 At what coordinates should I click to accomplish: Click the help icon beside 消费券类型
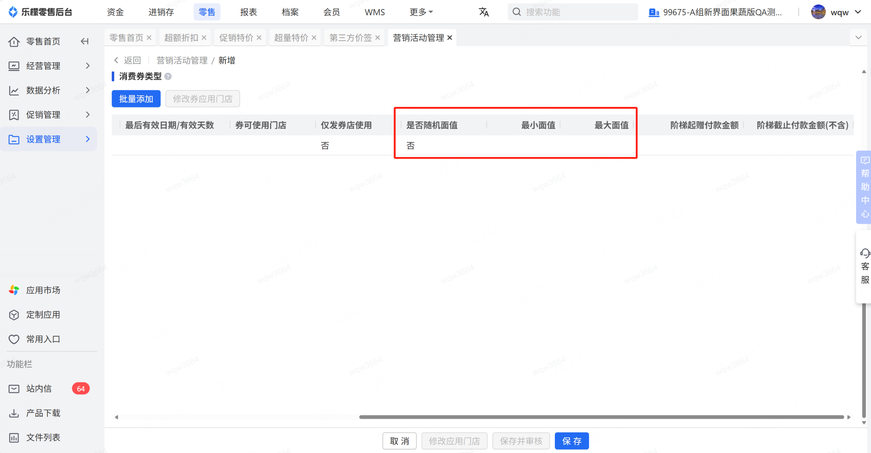click(168, 76)
